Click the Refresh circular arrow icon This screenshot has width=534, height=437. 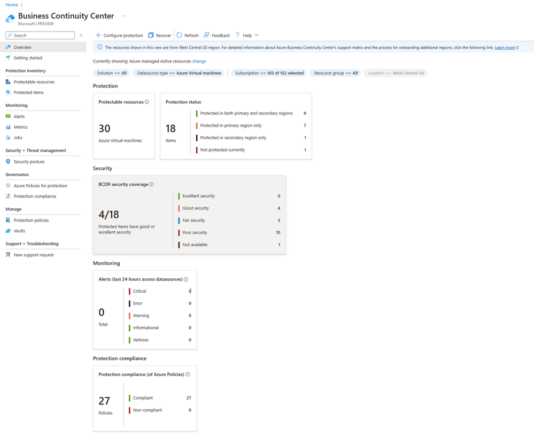tap(180, 35)
